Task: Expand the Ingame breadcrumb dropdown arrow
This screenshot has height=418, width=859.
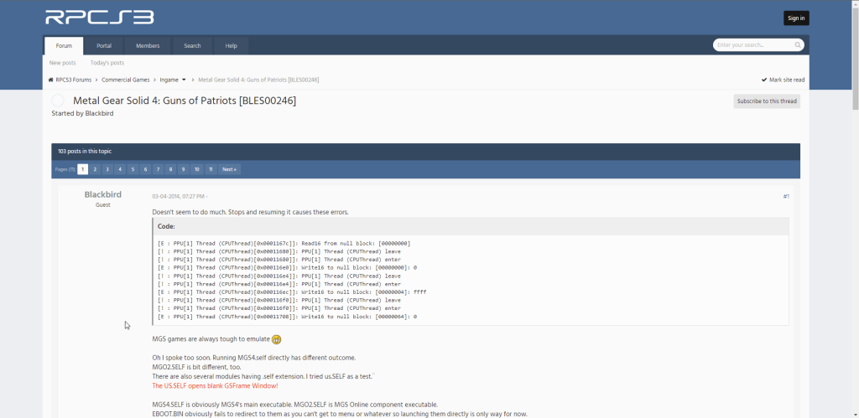Action: click(184, 80)
